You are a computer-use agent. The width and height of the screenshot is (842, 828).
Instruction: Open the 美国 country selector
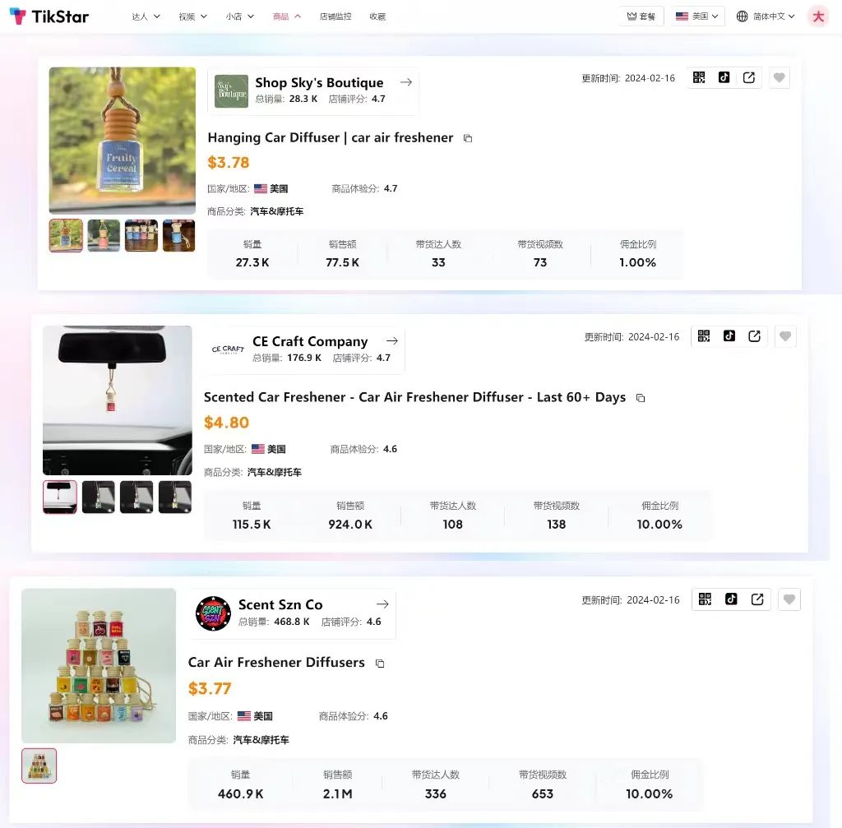pos(697,16)
